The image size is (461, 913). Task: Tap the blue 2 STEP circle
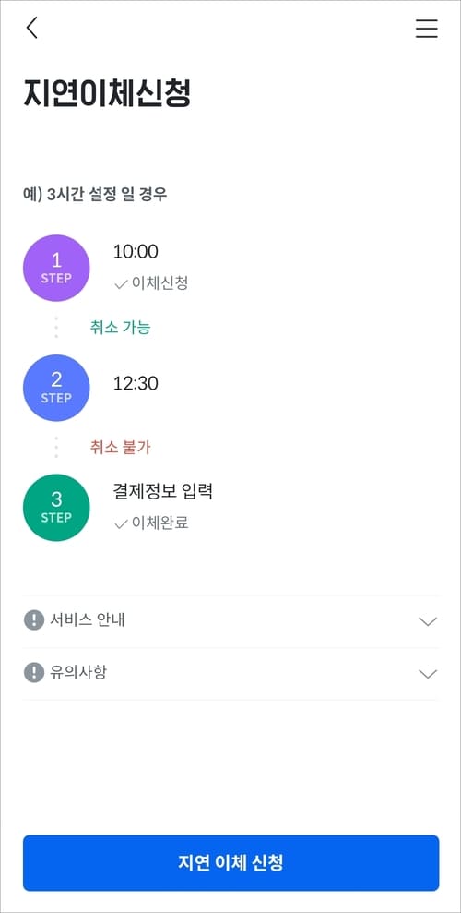click(x=56, y=388)
